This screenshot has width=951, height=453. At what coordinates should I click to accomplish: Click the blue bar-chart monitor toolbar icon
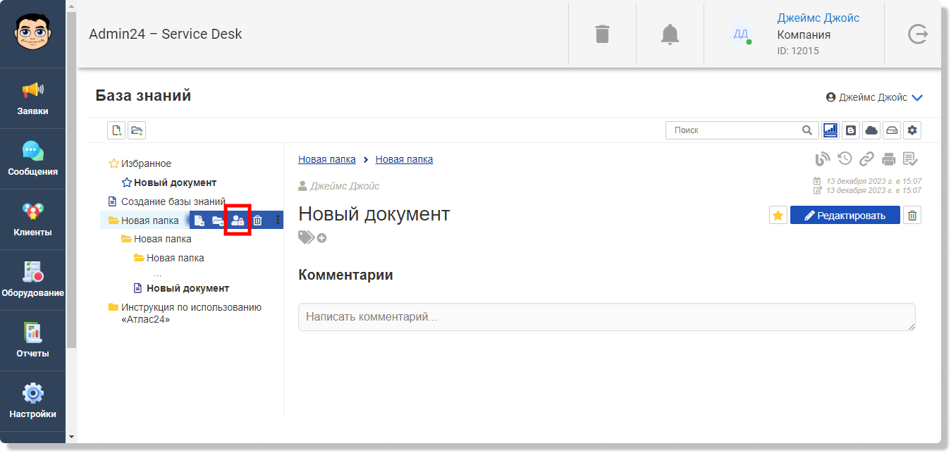(830, 130)
